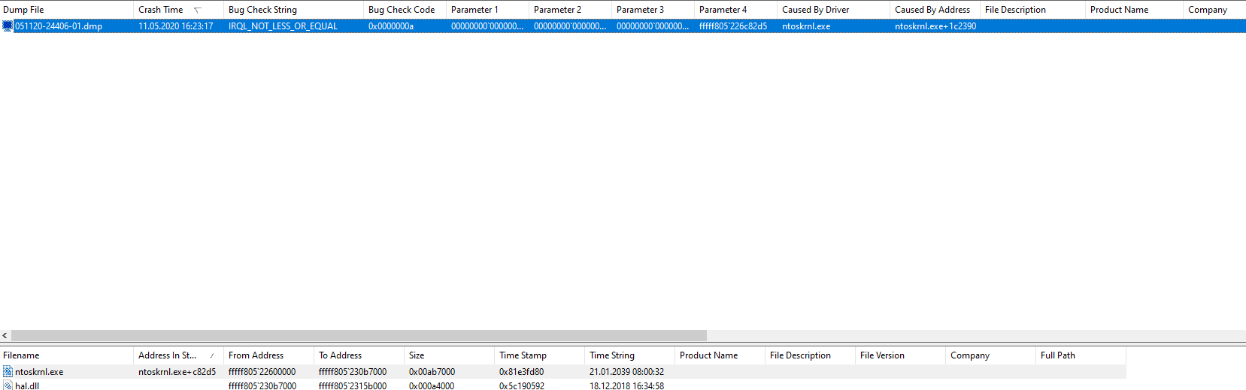The image size is (1246, 390).
Task: Click File Version column header
Action: click(901, 355)
